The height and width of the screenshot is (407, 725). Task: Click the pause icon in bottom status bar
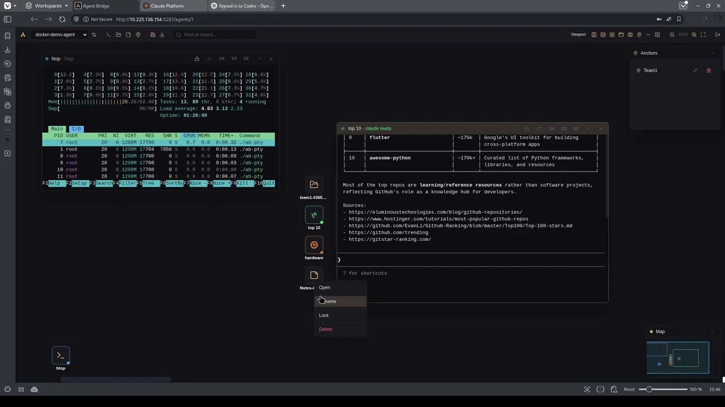tap(21, 389)
